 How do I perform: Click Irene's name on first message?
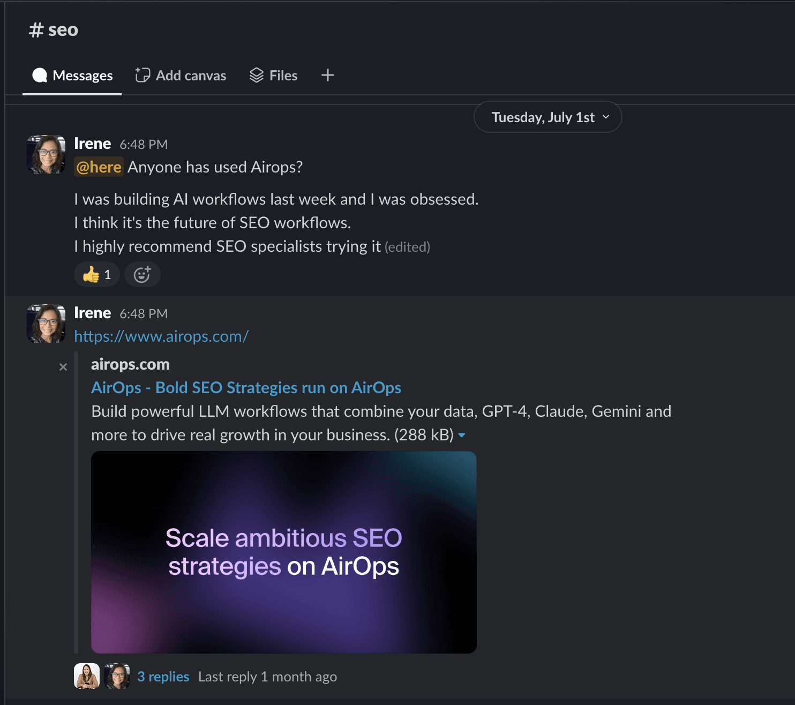pyautogui.click(x=93, y=144)
